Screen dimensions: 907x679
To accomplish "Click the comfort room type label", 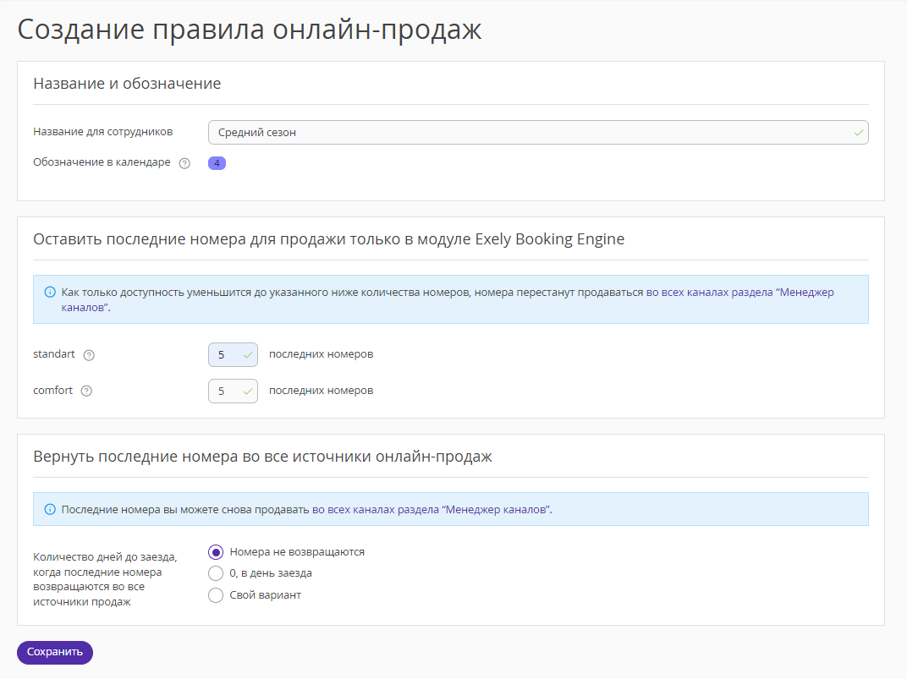I will [x=52, y=391].
